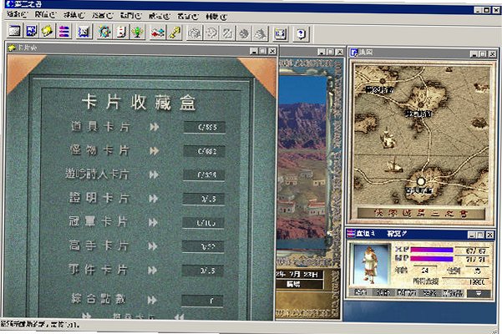The width and height of the screenshot is (502, 334).
Task: Expand the 冠軍卡片 double arrow
Action: click(153, 222)
